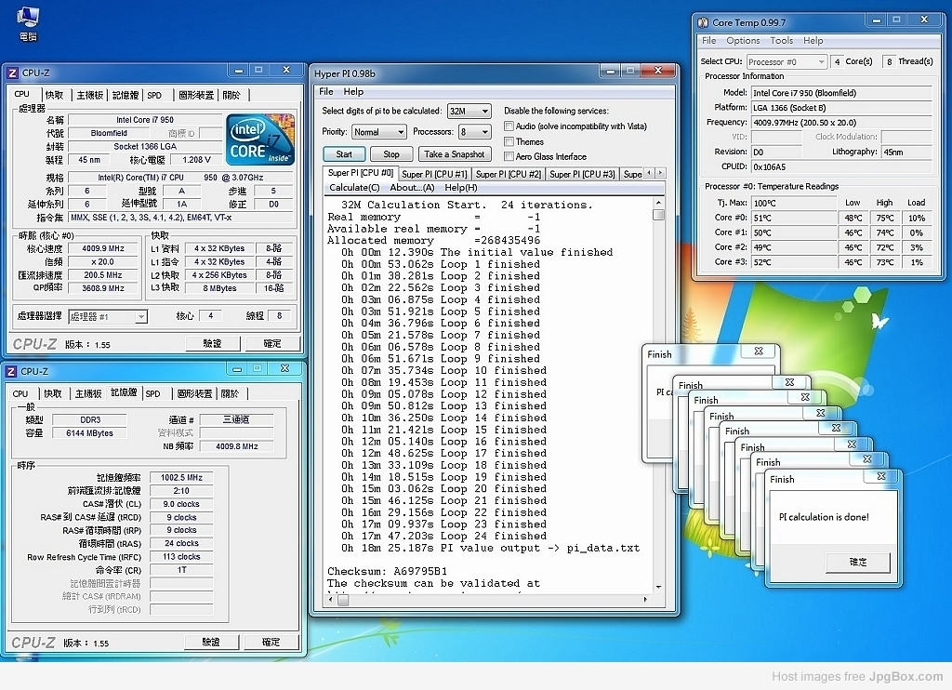Click the log scroll up arrow in Hyper PI
The height and width of the screenshot is (690, 952).
coord(658,203)
